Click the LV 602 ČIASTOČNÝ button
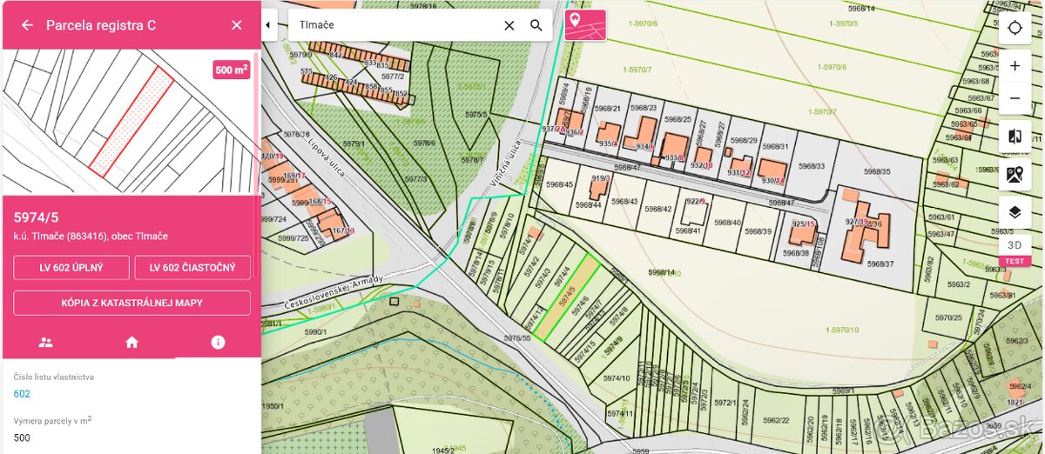Screen dimensions: 1045x454 click(x=192, y=268)
